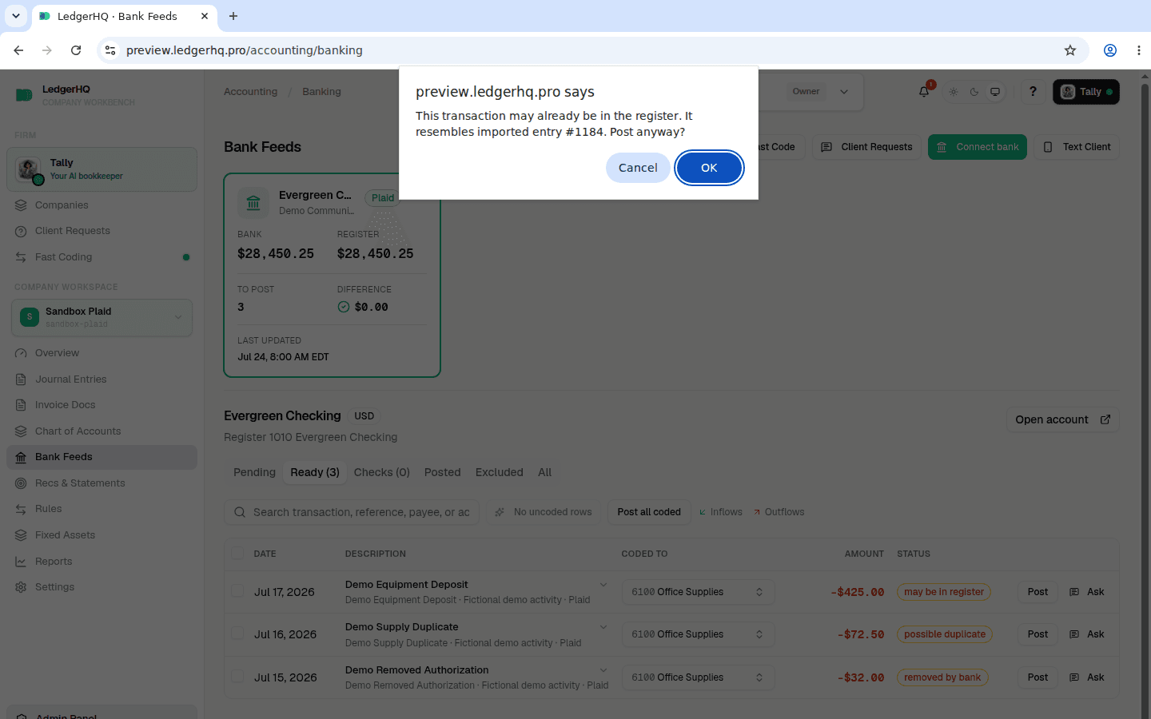The height and width of the screenshot is (719, 1151).
Task: Open a new browser tab
Action: (x=233, y=16)
